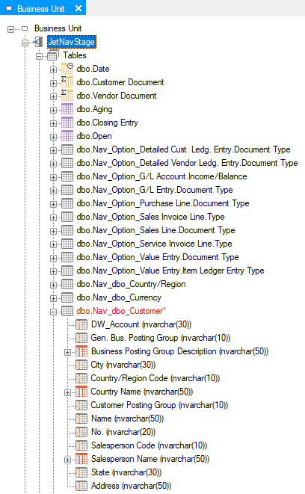Click the red Country Name lookup field icon

pyautogui.click(x=81, y=392)
